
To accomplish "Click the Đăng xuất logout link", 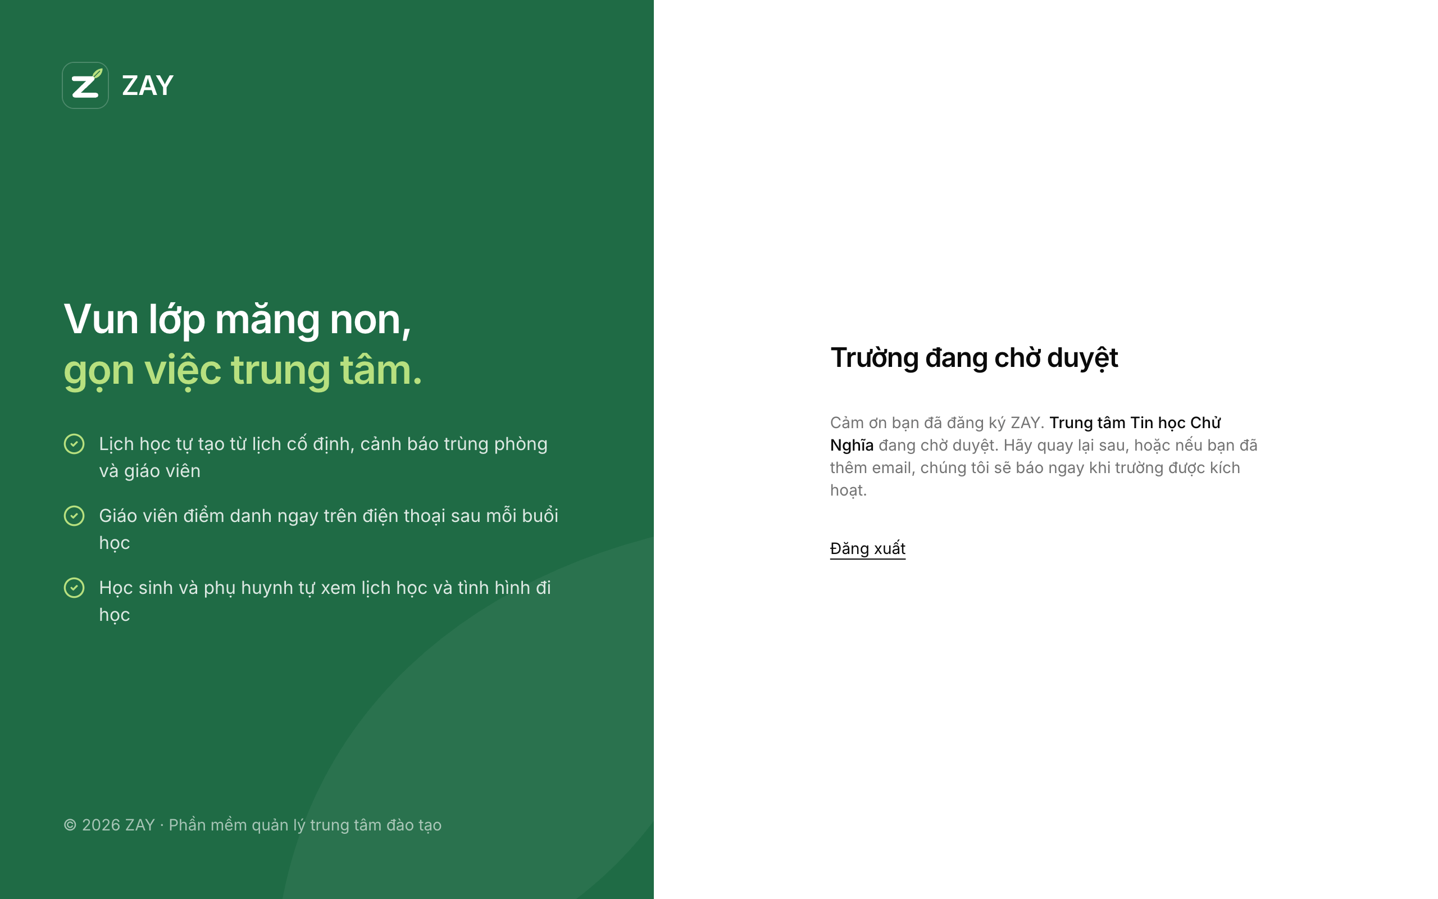I will 867,548.
